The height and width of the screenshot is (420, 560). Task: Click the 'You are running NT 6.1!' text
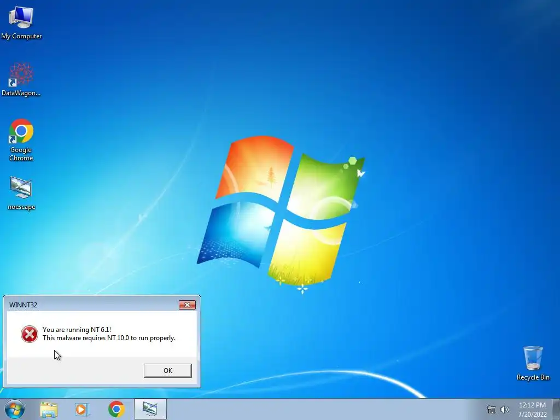pyautogui.click(x=77, y=330)
